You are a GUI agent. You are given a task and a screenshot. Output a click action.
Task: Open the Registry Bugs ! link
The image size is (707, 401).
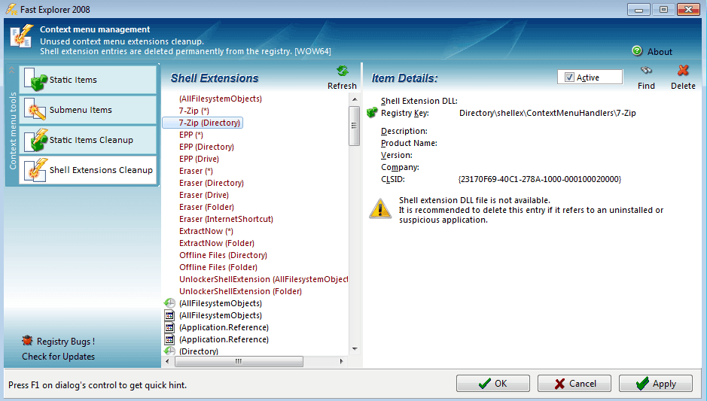pos(66,342)
